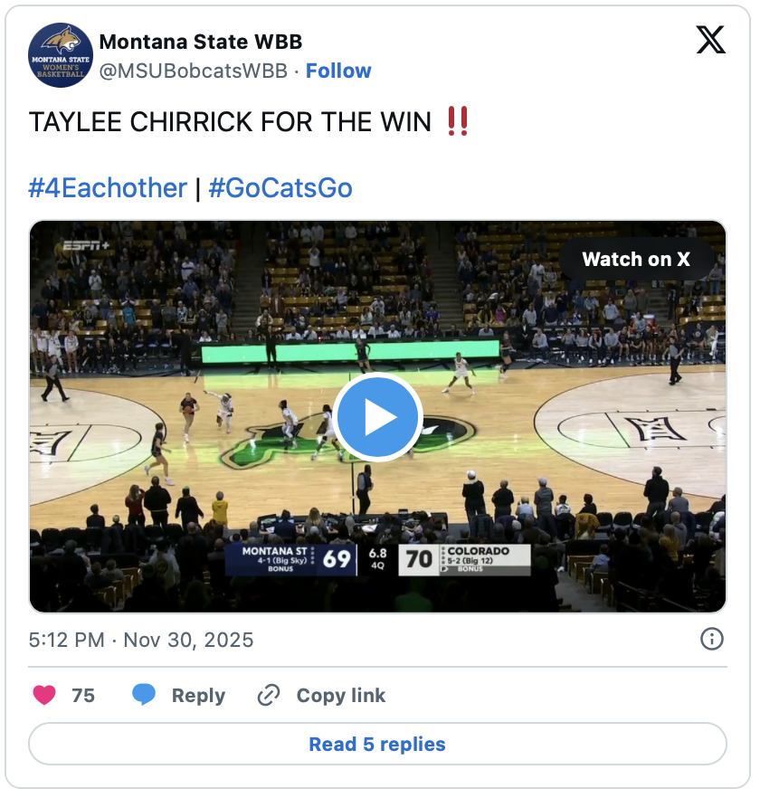The height and width of the screenshot is (798, 760).
Task: Follow the MSUBobcatsWBB account
Action: point(338,71)
